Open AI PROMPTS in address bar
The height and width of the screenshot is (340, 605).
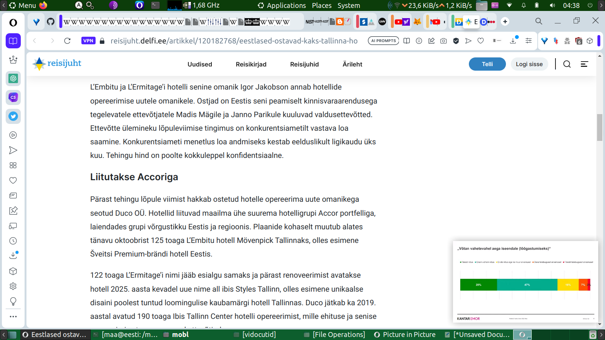(383, 41)
